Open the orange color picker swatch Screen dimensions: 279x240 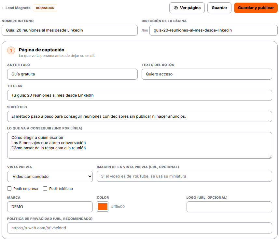pyautogui.click(x=103, y=207)
